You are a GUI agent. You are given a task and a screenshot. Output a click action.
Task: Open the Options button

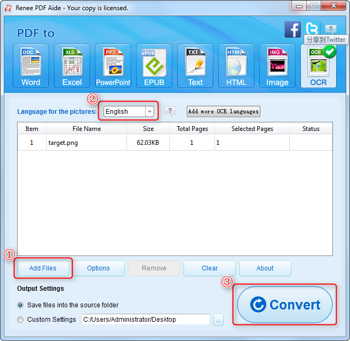click(98, 268)
